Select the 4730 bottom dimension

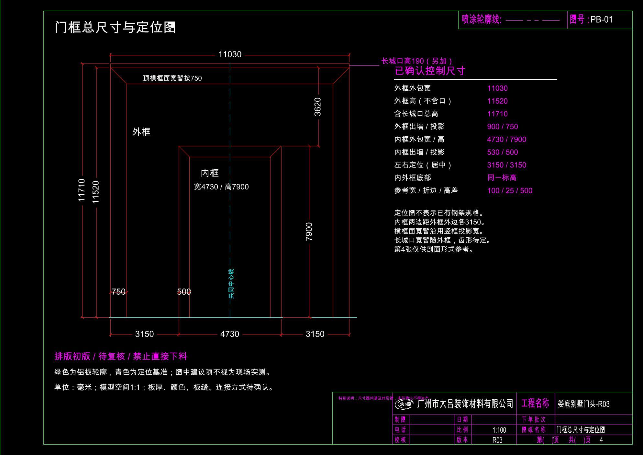pos(230,334)
